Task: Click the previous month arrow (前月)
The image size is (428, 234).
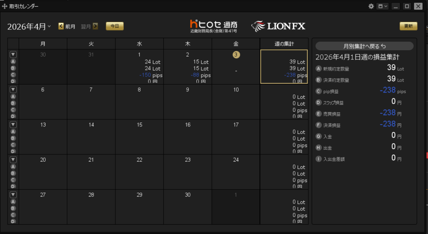Action: (x=61, y=26)
